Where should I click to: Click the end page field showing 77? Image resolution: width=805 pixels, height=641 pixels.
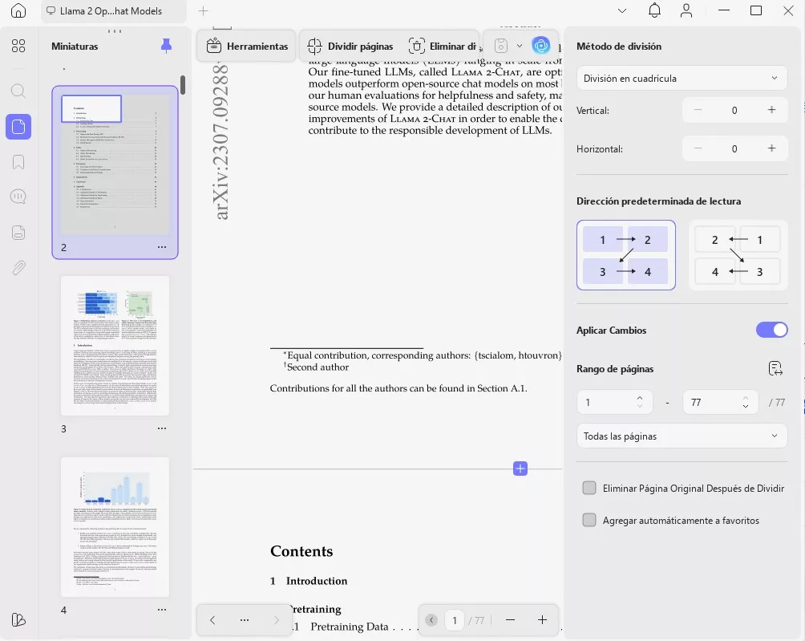pyautogui.click(x=720, y=402)
